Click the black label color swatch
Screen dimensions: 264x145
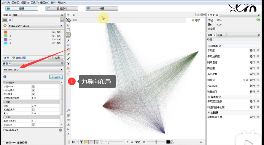click(168, 142)
